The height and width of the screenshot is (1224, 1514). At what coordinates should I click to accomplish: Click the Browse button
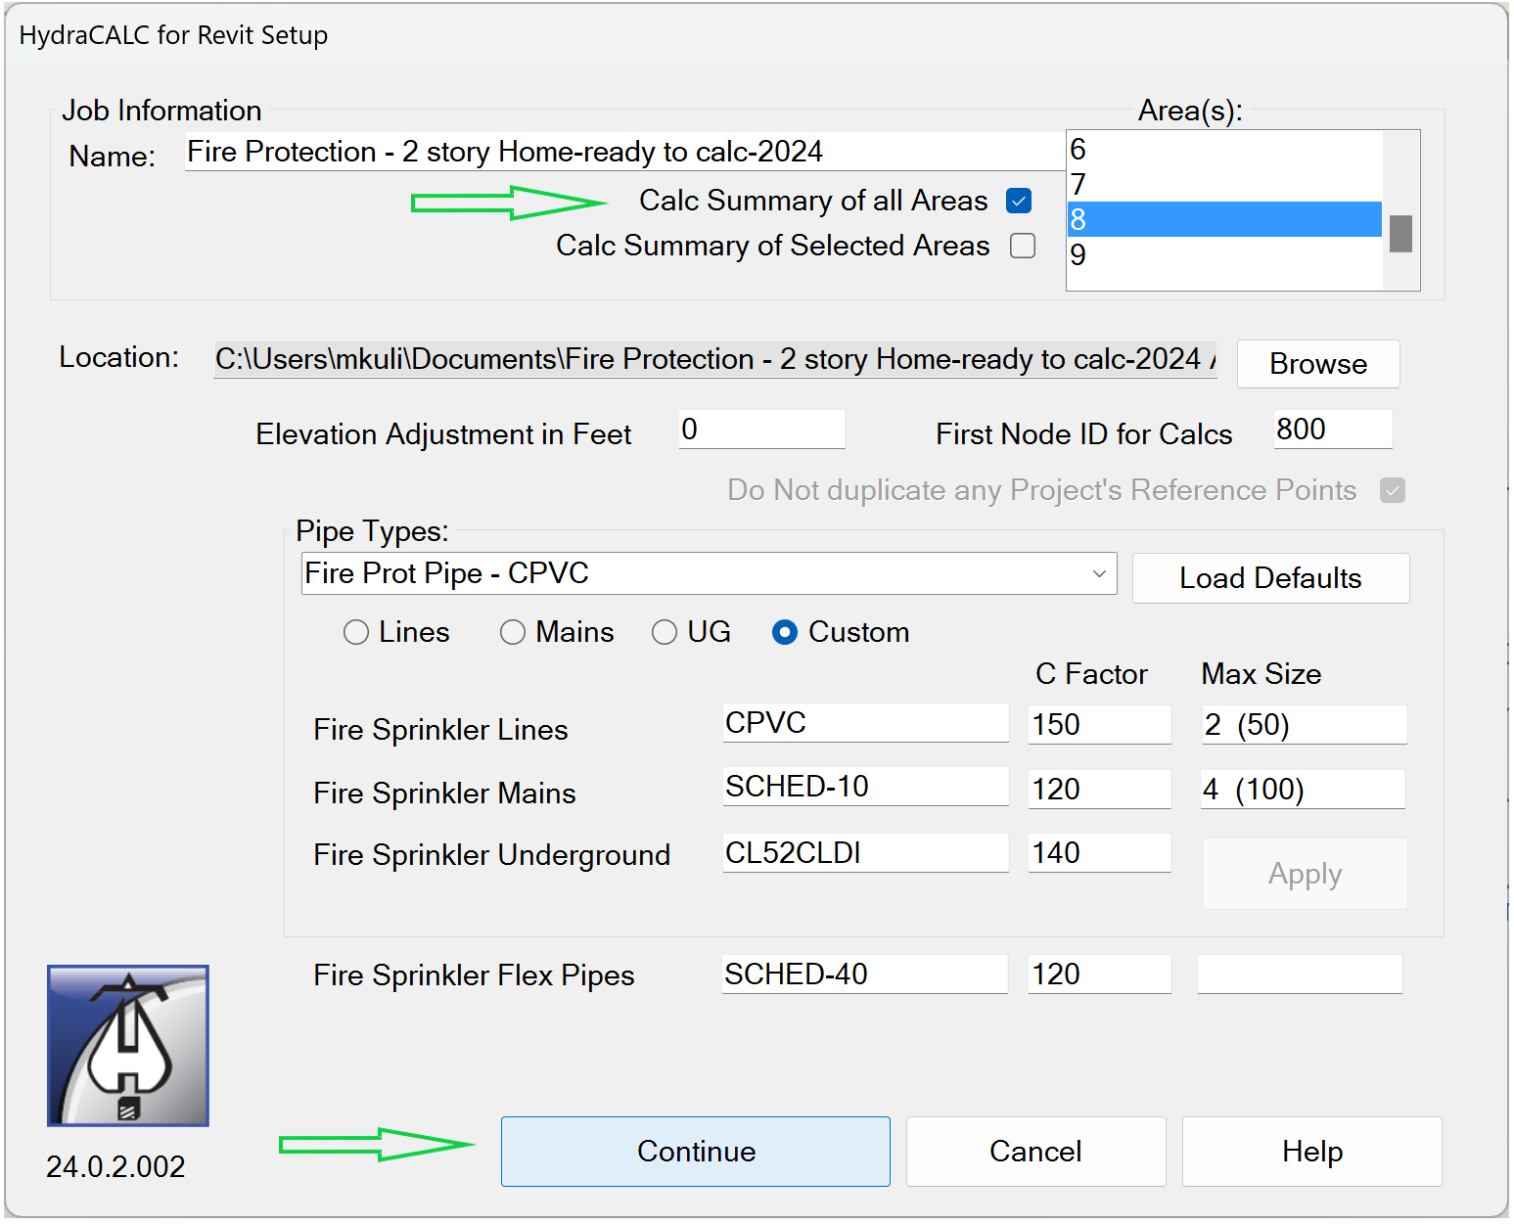[x=1318, y=364]
